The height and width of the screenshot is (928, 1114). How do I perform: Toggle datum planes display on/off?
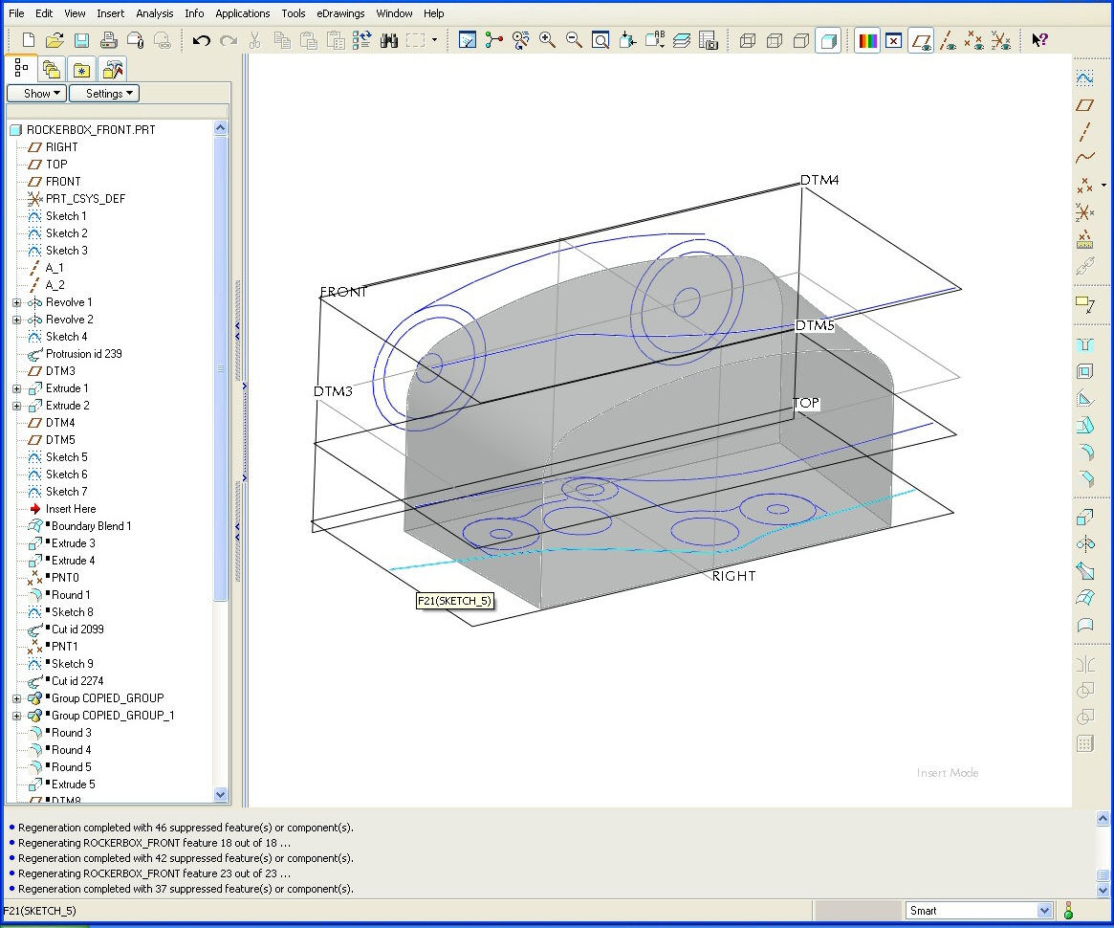click(x=921, y=40)
